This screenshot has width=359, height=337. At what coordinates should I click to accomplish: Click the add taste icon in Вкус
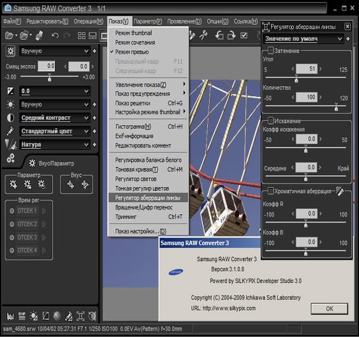(70, 185)
